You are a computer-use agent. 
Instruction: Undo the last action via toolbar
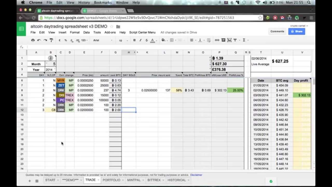[39, 40]
